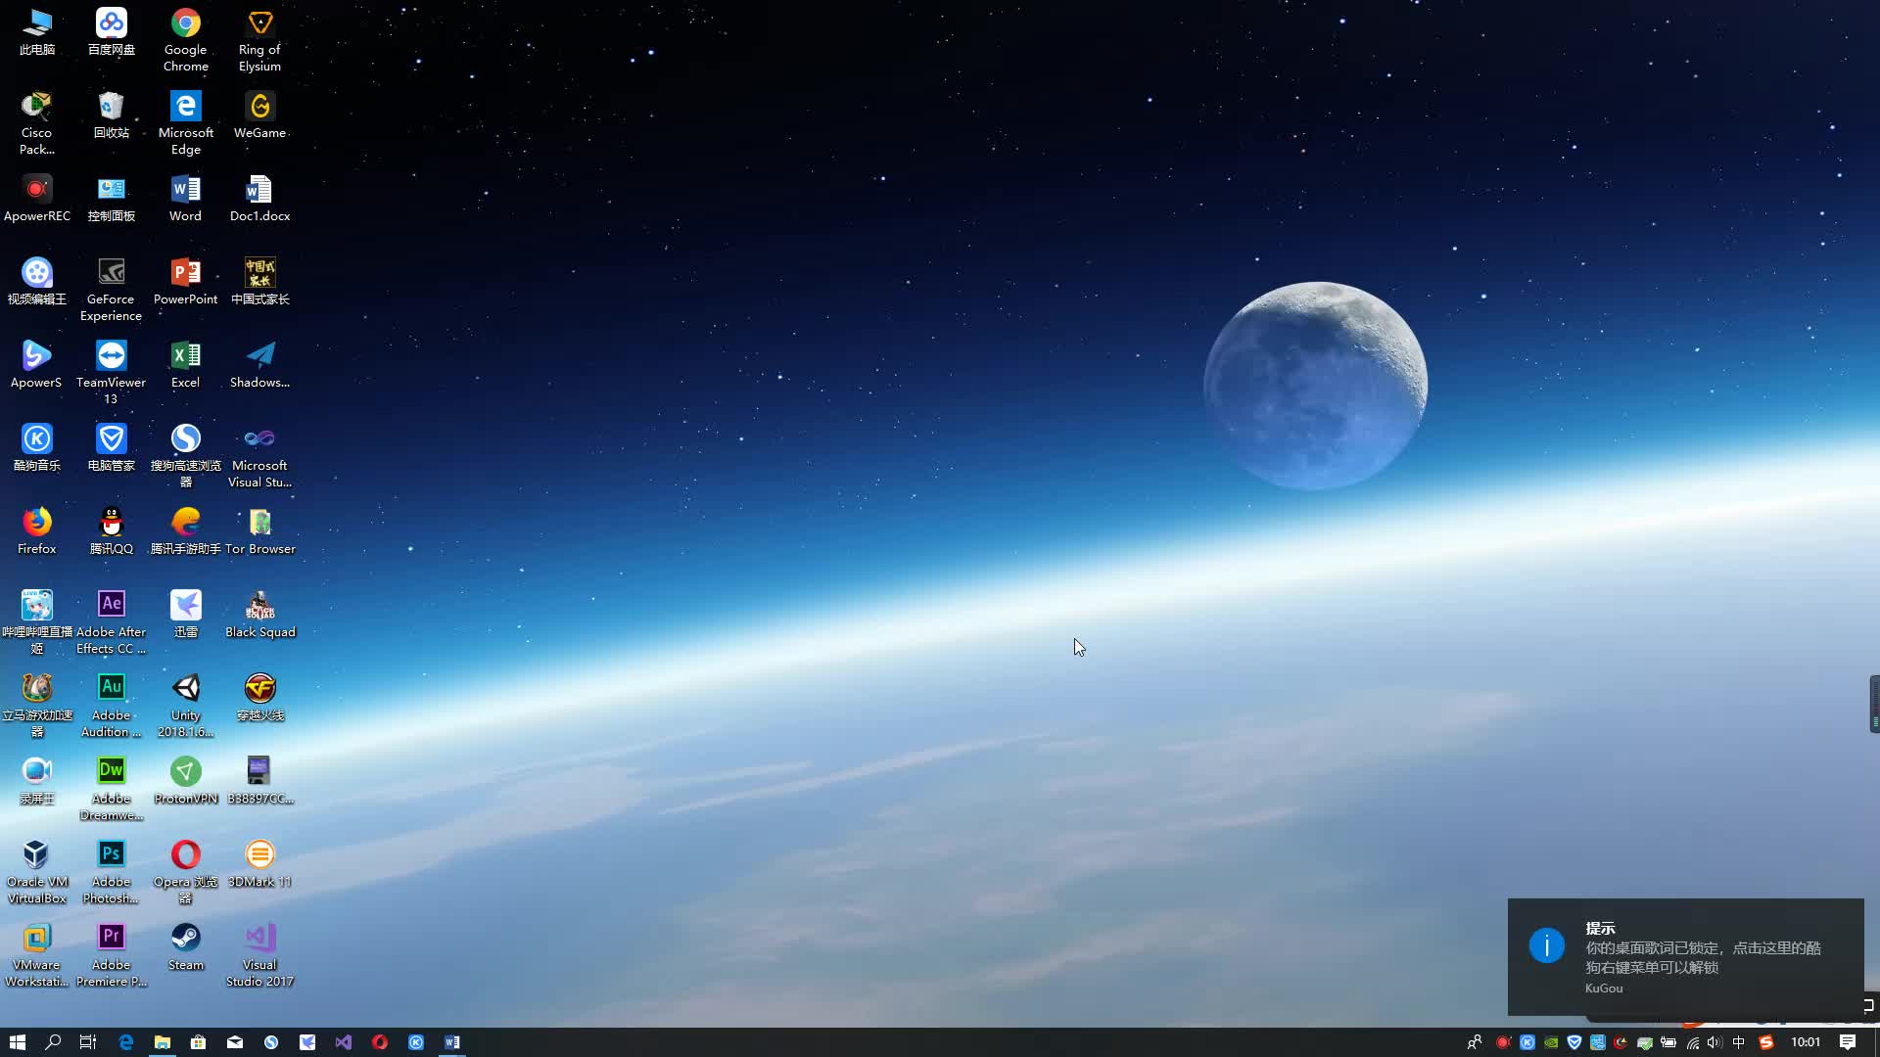Viewport: 1880px width, 1057px height.
Task: Click the KuGou notification popup
Action: pyautogui.click(x=1684, y=957)
